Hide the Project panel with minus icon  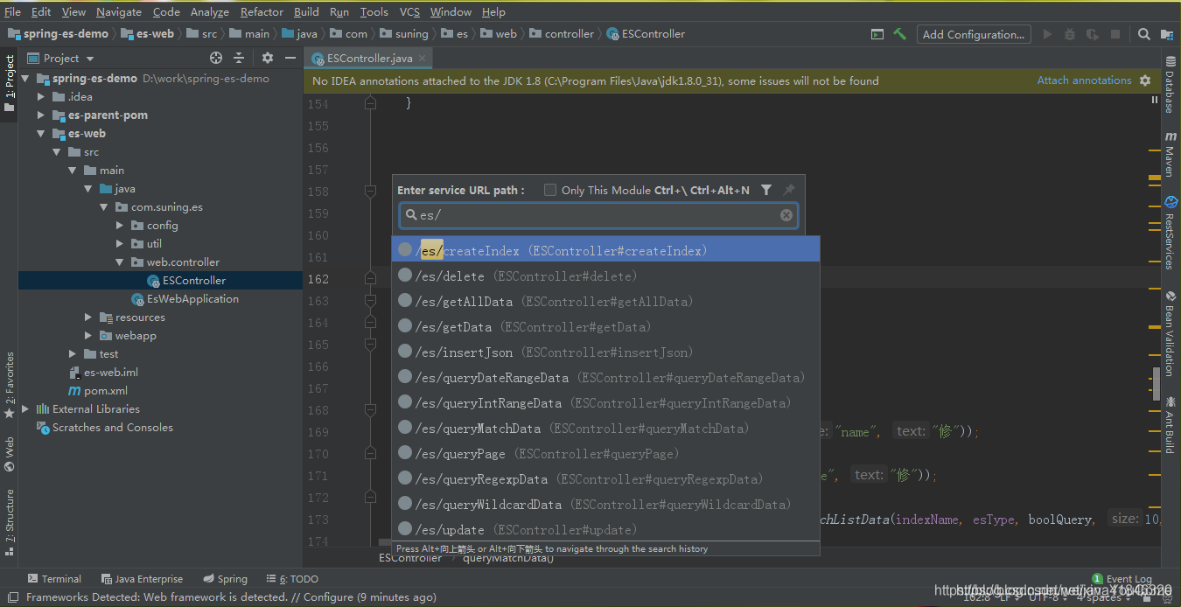tap(290, 58)
